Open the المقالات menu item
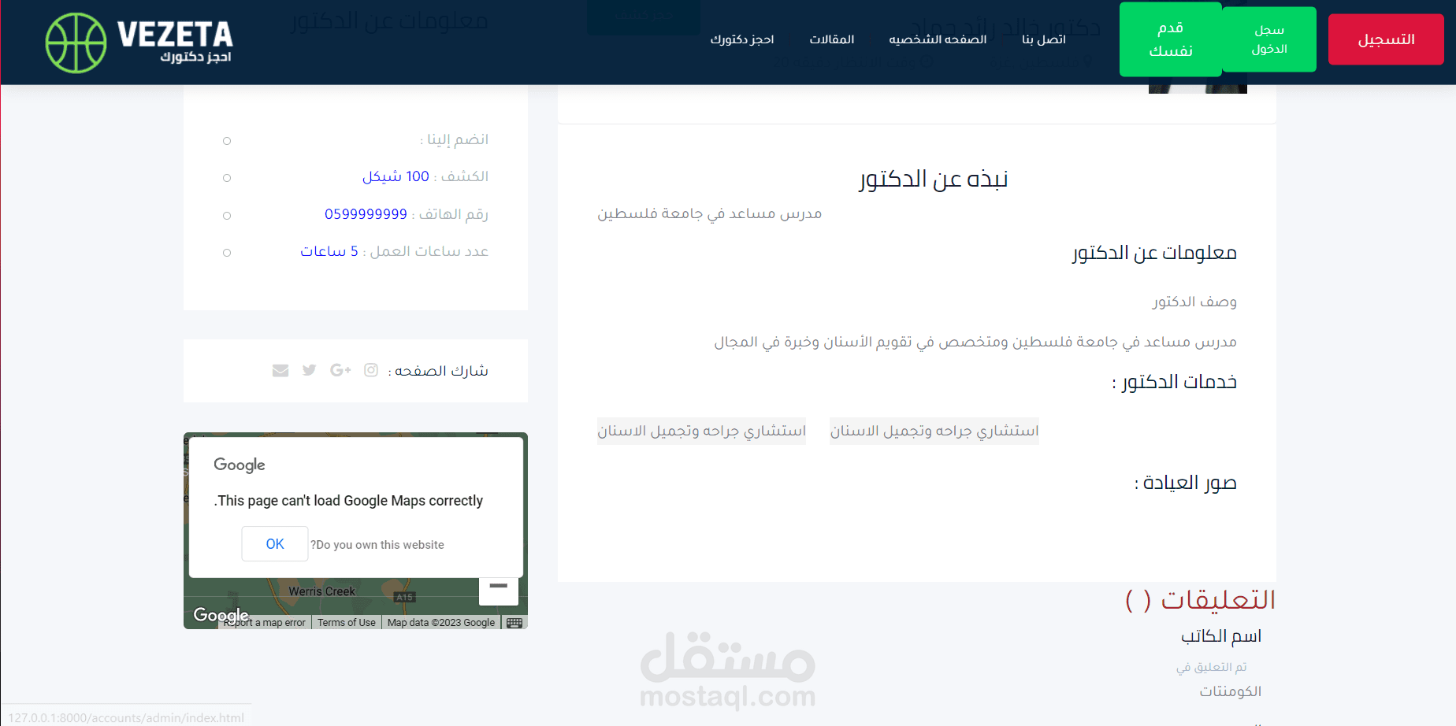 point(832,39)
